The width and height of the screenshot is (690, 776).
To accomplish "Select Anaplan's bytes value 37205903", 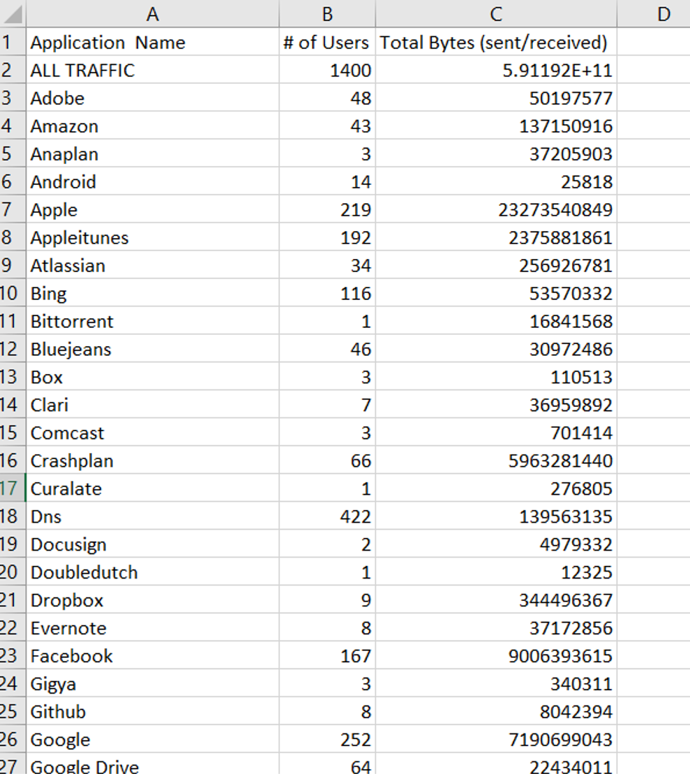I will pyautogui.click(x=496, y=154).
